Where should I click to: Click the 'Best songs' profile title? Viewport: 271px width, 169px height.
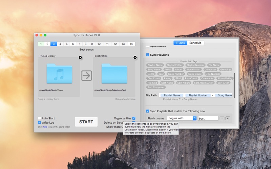tap(87, 50)
